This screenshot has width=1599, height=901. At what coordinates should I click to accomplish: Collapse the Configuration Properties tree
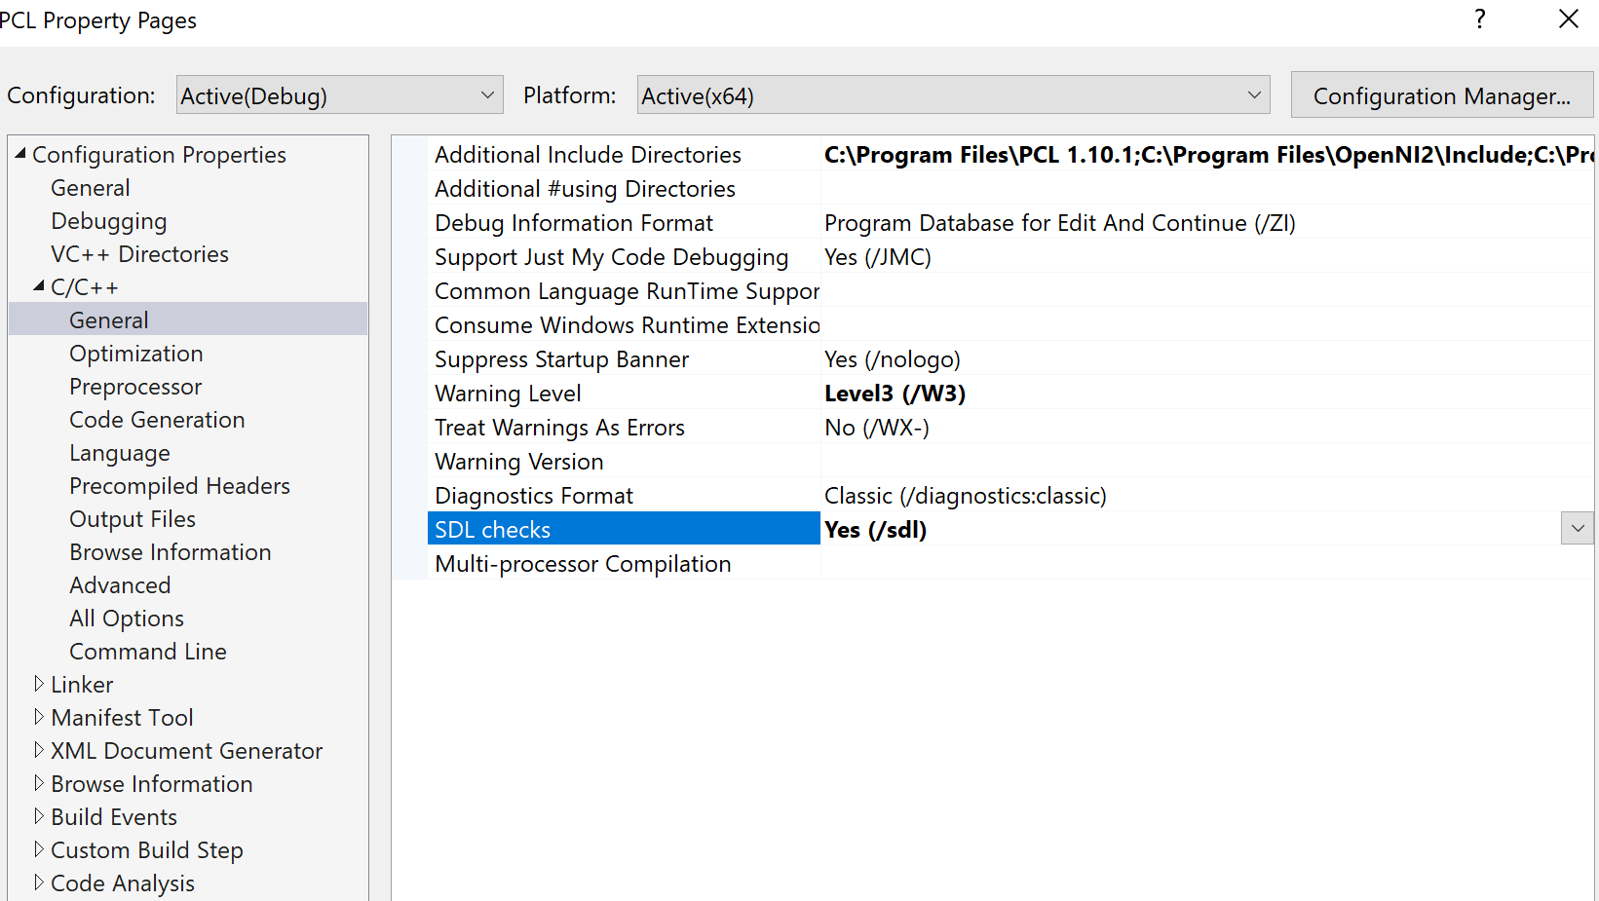click(21, 153)
